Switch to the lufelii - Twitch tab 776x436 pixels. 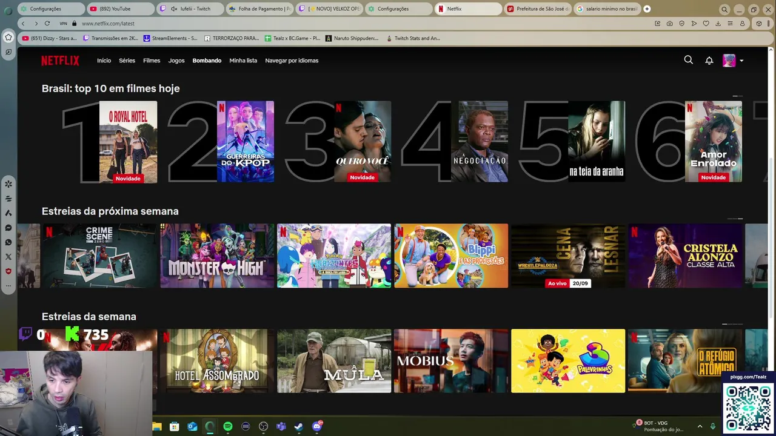tap(190, 8)
